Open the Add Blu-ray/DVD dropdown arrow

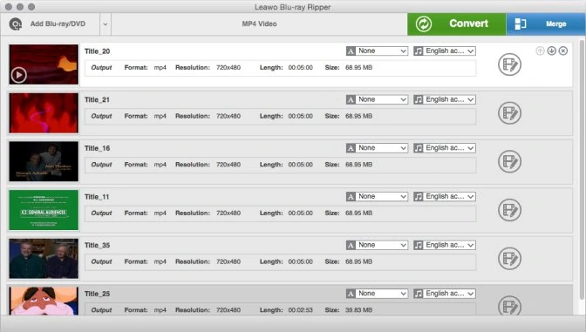coord(106,24)
